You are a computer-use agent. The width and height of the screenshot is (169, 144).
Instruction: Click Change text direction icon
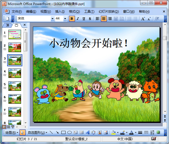(x=122, y=19)
